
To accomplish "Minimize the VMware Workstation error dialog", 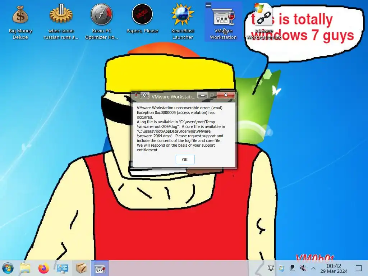I will pos(203,95).
